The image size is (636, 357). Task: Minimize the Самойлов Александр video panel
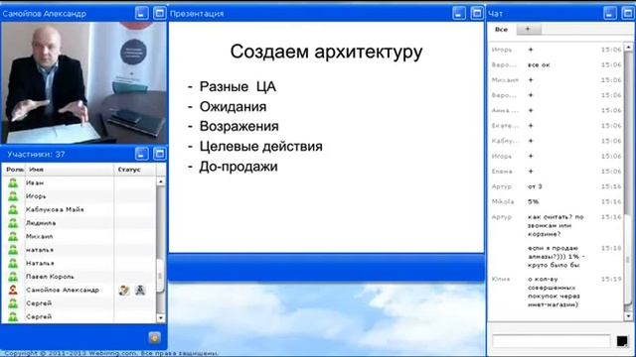141,13
